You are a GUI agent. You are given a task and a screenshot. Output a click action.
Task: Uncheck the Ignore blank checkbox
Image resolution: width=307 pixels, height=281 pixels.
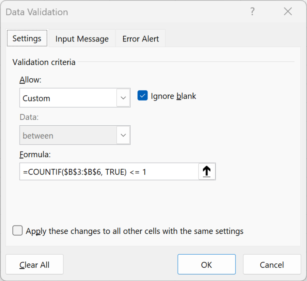[x=143, y=96]
